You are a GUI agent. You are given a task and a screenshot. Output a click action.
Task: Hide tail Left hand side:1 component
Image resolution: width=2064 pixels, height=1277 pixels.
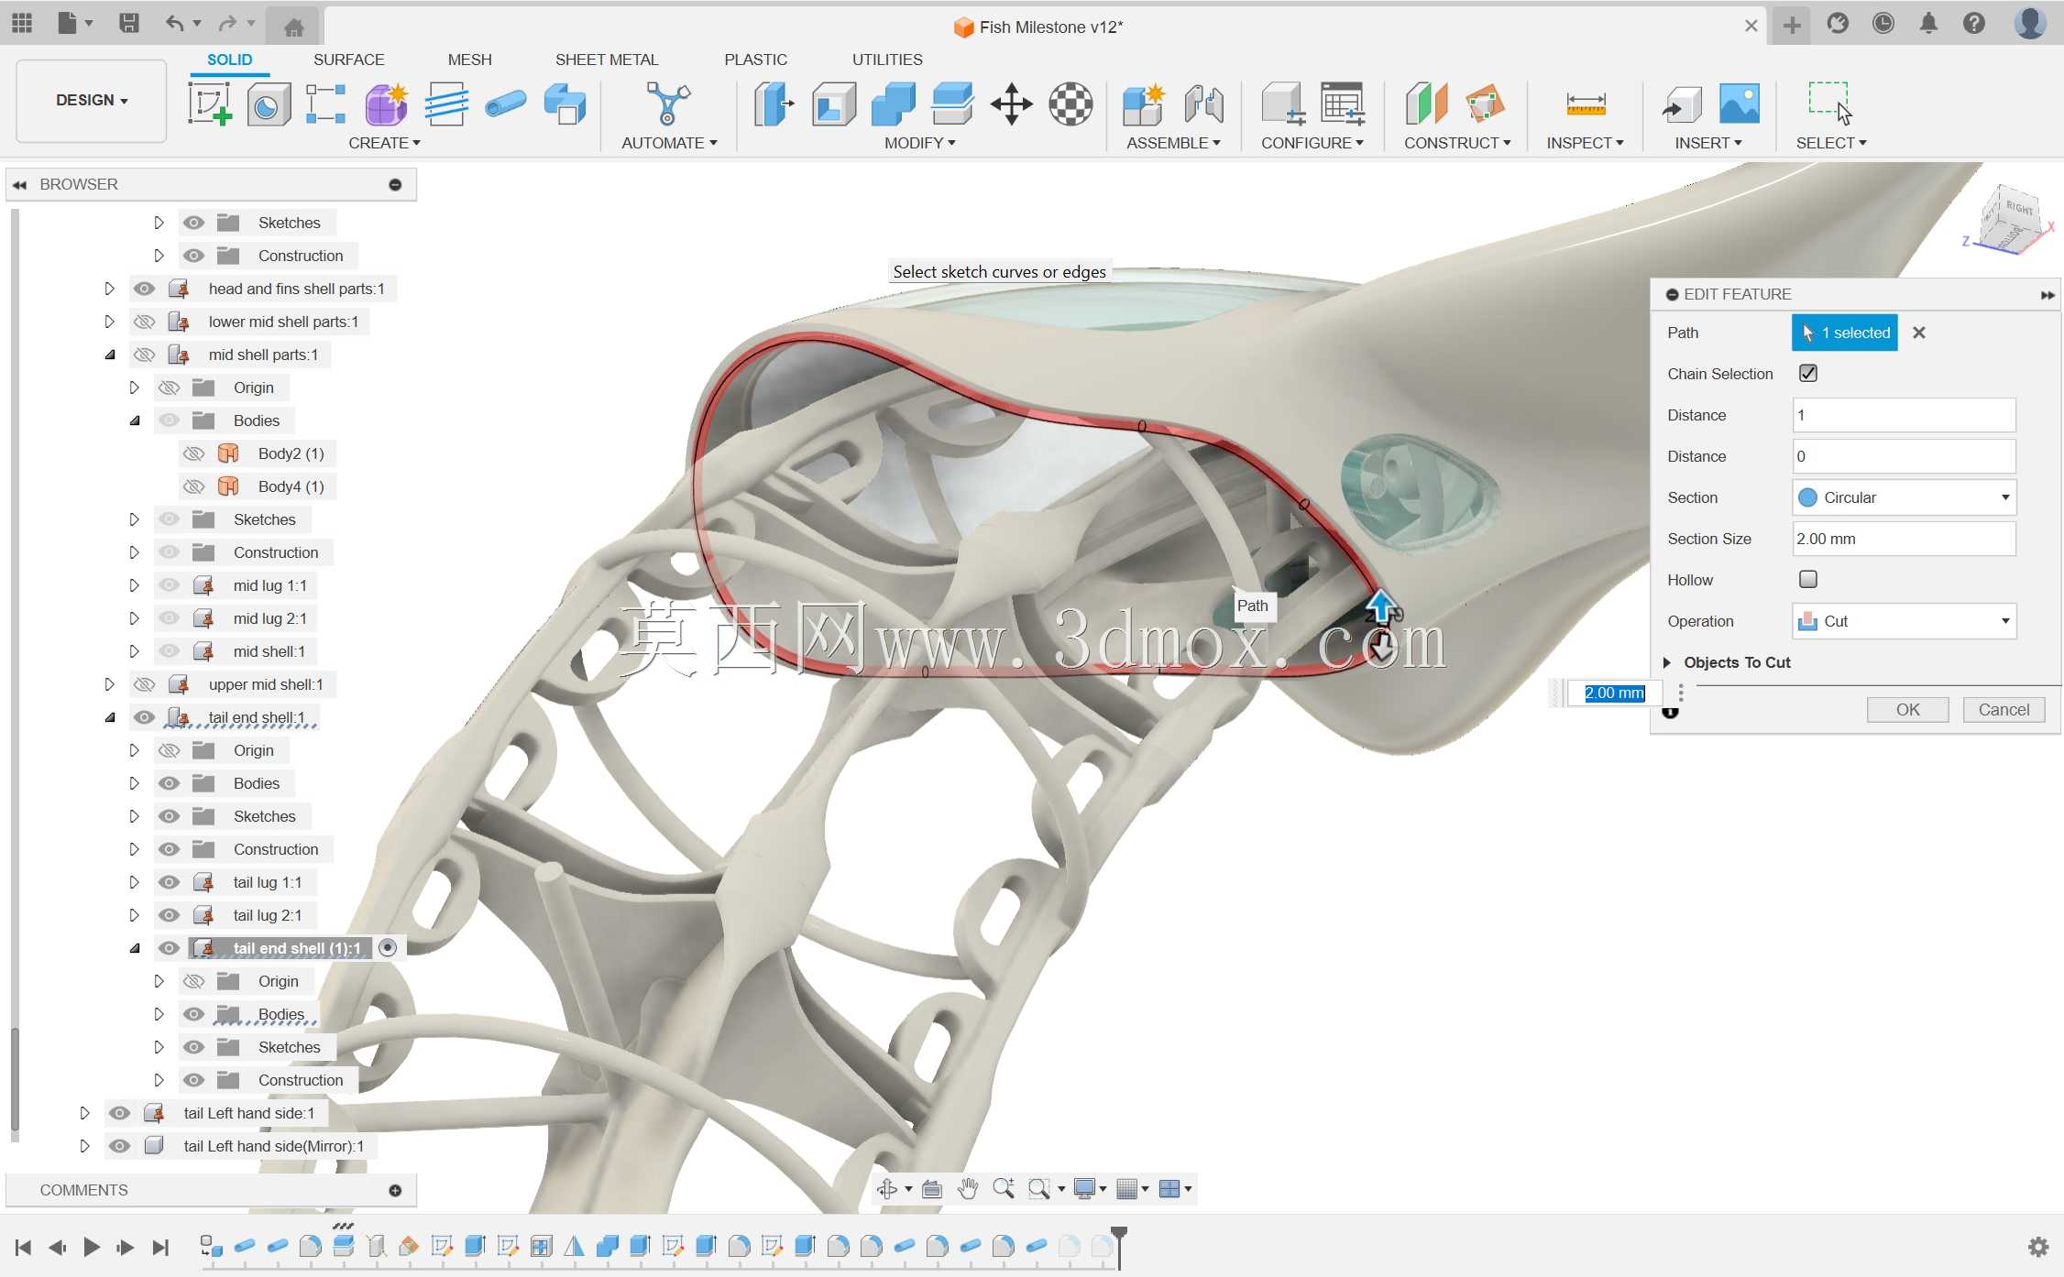click(x=119, y=1113)
